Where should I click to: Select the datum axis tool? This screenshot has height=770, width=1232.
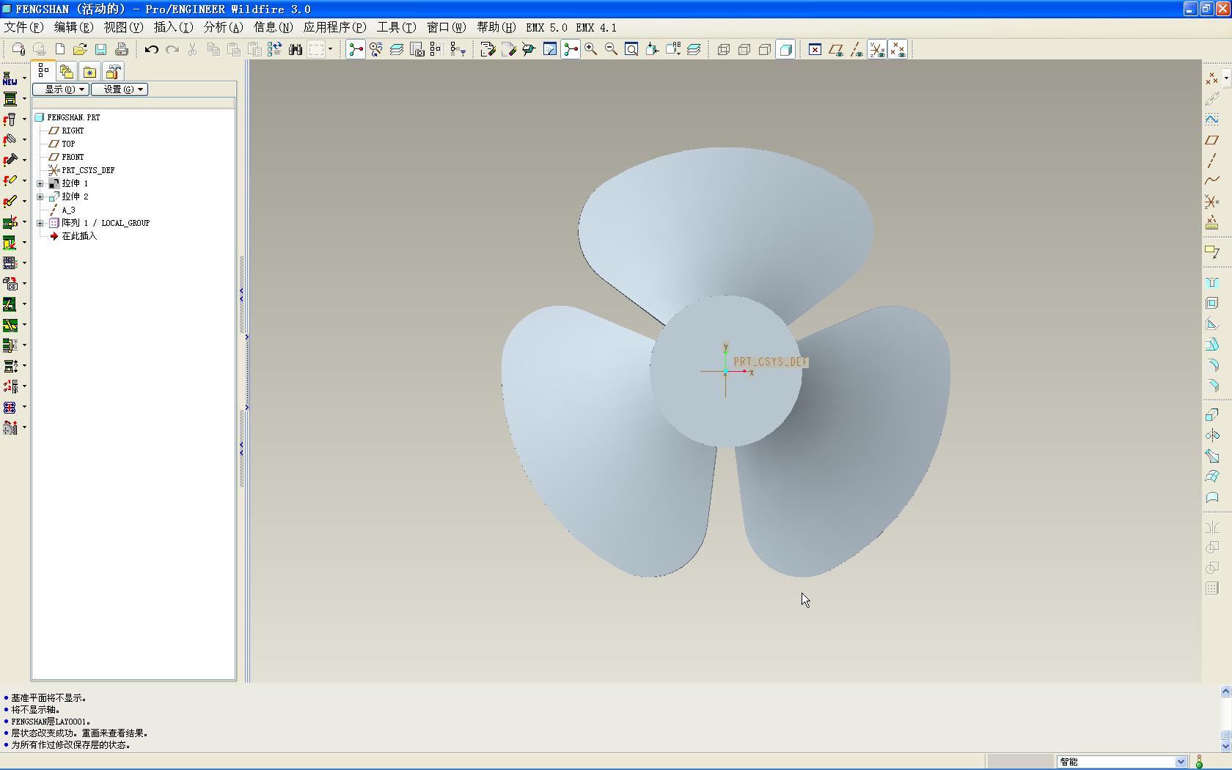[1211, 160]
